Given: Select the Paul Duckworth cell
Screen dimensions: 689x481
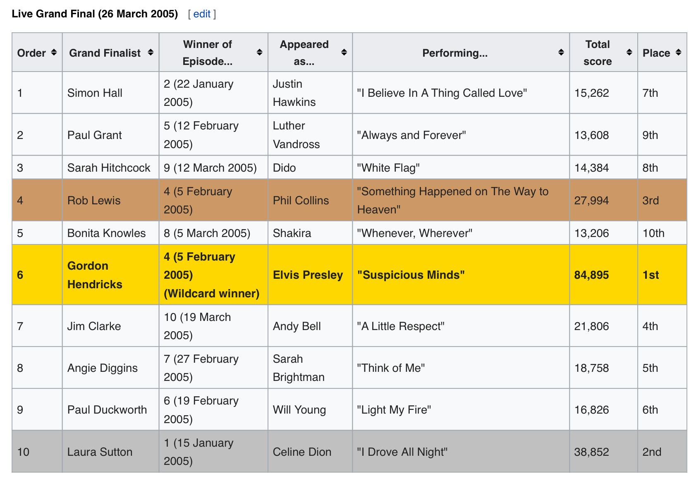Looking at the screenshot, I should tap(110, 409).
